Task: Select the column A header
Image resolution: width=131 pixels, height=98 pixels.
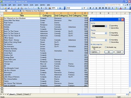Action: (22, 13)
